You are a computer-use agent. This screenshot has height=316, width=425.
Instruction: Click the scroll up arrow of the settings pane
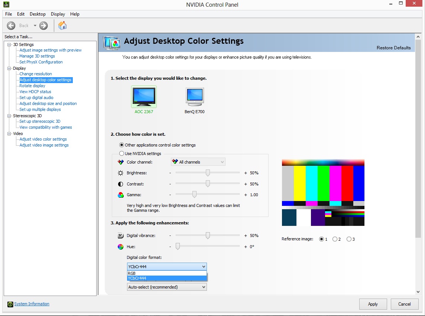pyautogui.click(x=418, y=37)
